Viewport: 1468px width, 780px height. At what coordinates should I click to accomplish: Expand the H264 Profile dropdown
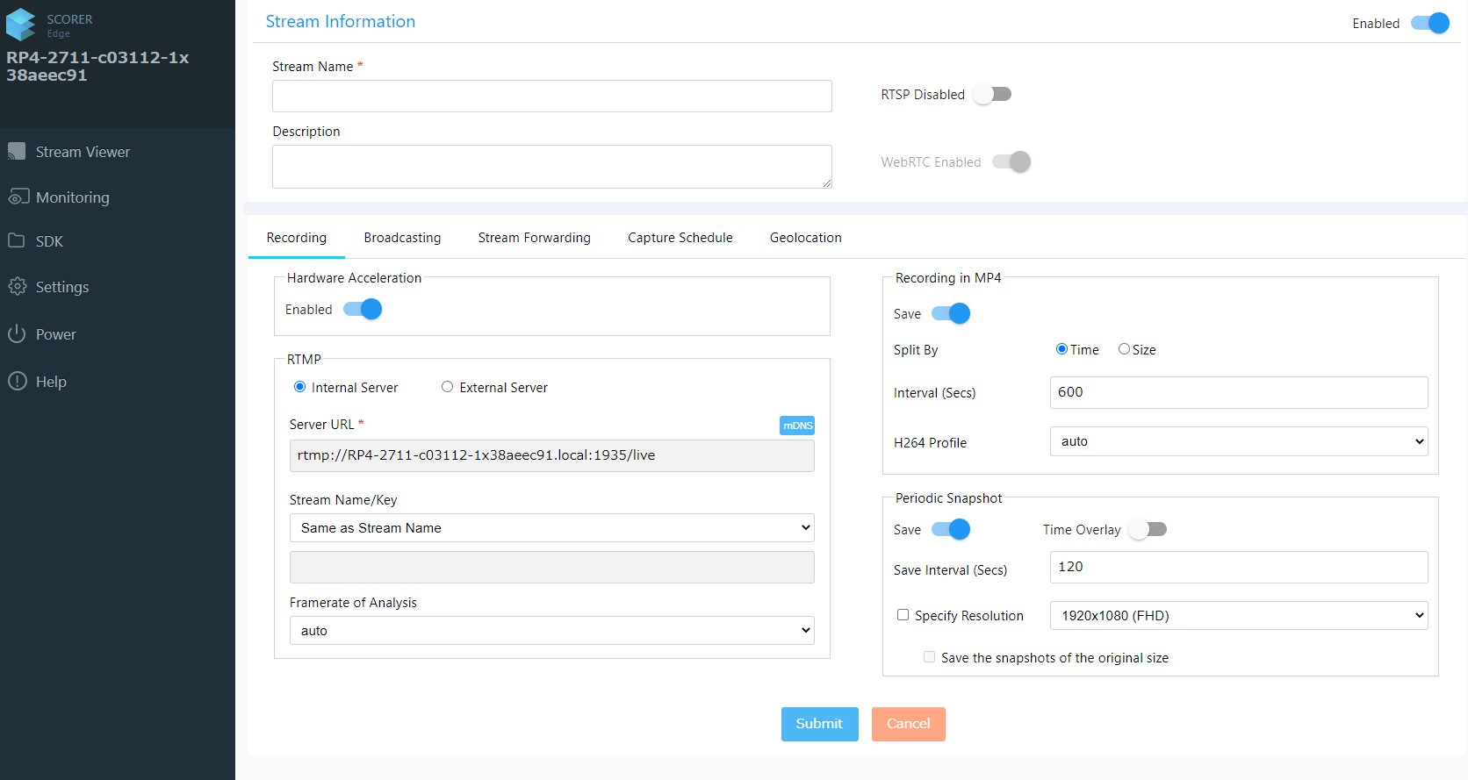coord(1238,441)
